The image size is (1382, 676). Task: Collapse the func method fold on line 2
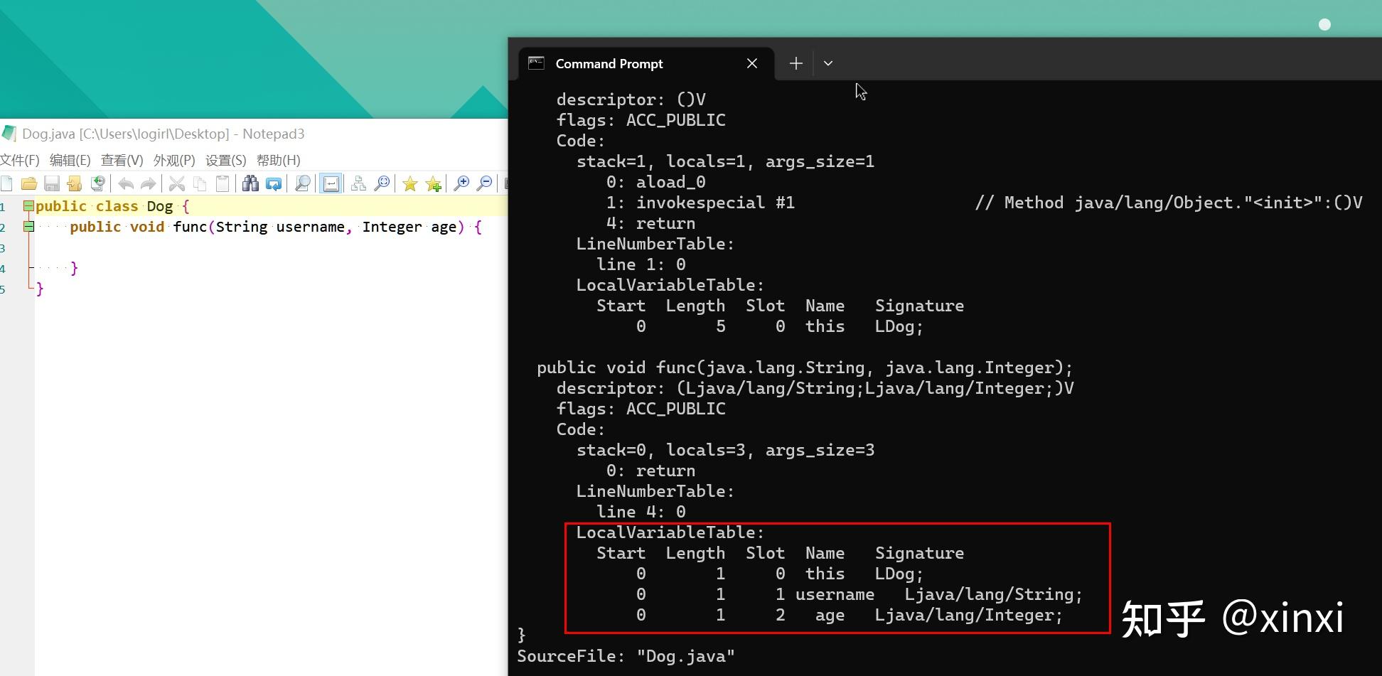tap(28, 227)
